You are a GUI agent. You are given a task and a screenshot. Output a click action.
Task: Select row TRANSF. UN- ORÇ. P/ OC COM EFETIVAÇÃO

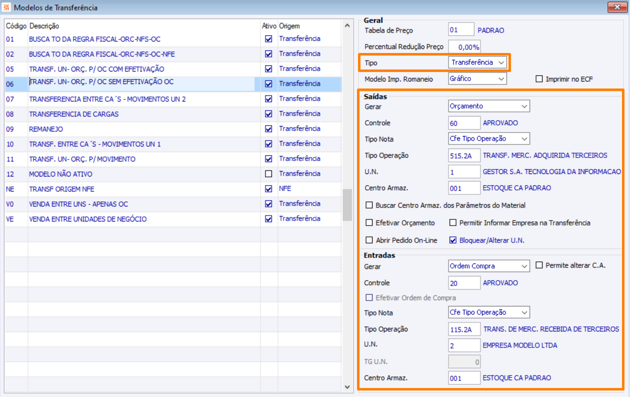(x=173, y=69)
